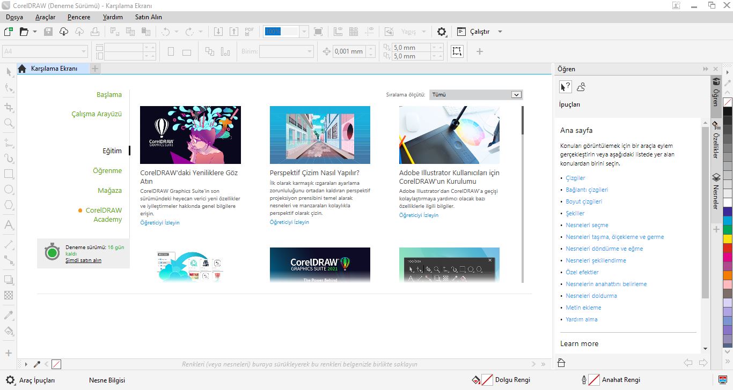Pick the Polygon tool
The image size is (733, 390).
coord(9,205)
